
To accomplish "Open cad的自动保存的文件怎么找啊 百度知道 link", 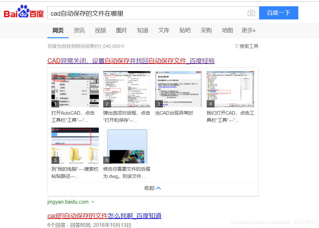I will (104, 215).
